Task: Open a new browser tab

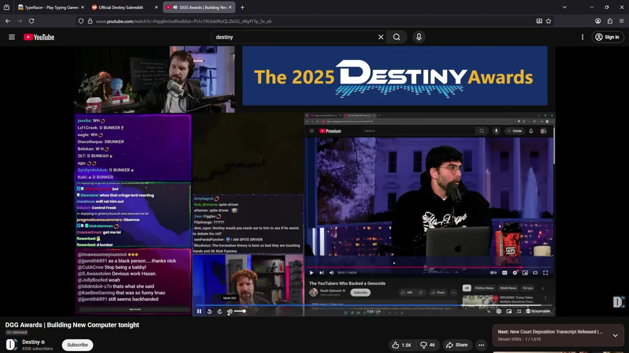Action: [242, 7]
